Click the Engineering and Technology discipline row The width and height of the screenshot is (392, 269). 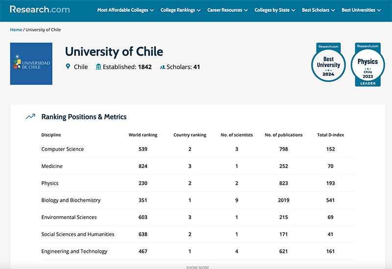click(x=74, y=251)
